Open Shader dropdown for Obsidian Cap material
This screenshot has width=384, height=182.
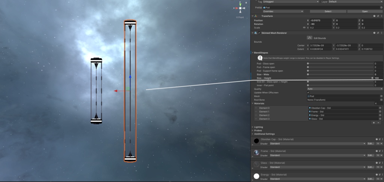click(318, 143)
